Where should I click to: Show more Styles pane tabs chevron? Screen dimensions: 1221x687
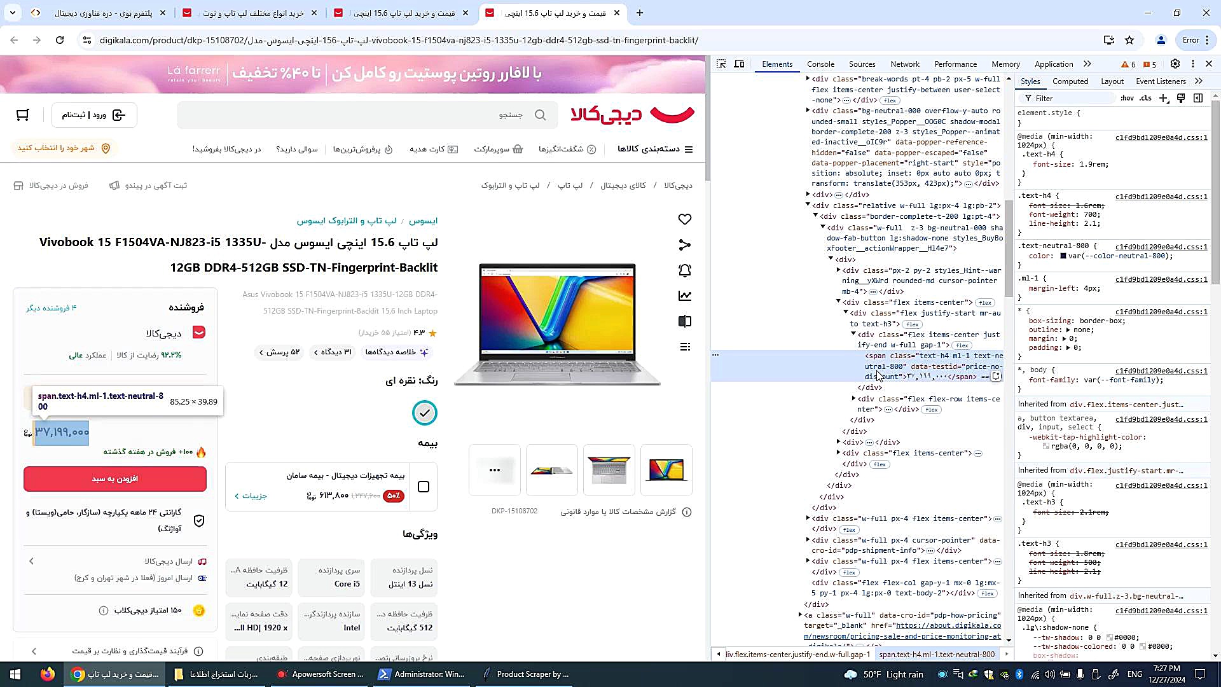pyautogui.click(x=1199, y=81)
